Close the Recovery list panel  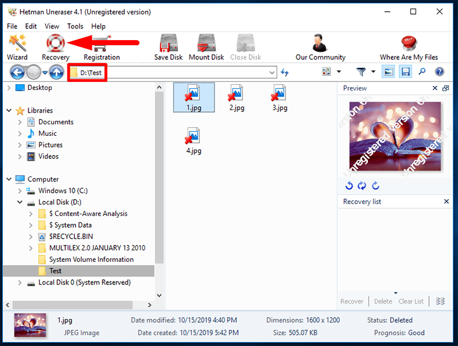446,201
